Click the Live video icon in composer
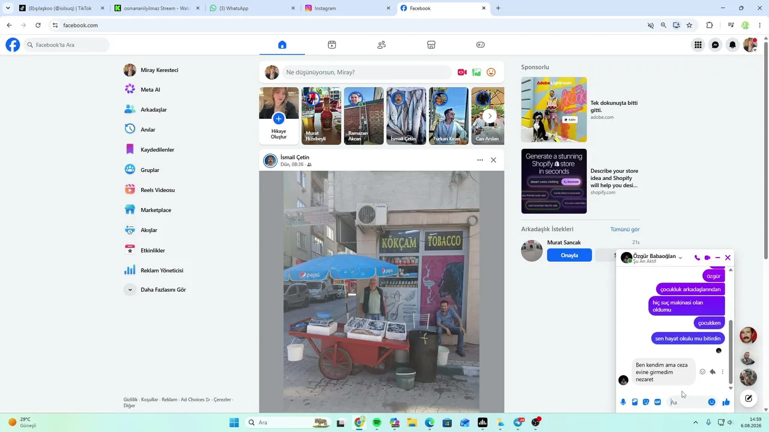Viewport: 769px width, 432px height. (462, 73)
